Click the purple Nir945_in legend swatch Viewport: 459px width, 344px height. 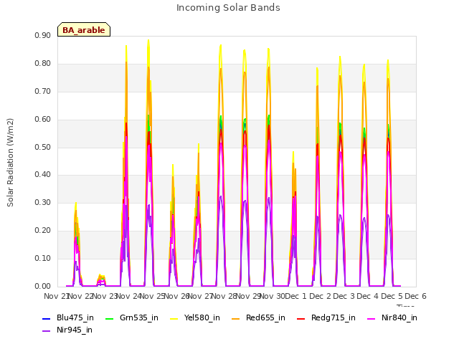pos(47,331)
